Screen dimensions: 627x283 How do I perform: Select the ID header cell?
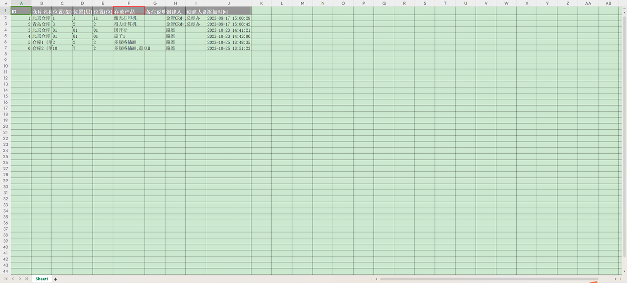[21, 11]
